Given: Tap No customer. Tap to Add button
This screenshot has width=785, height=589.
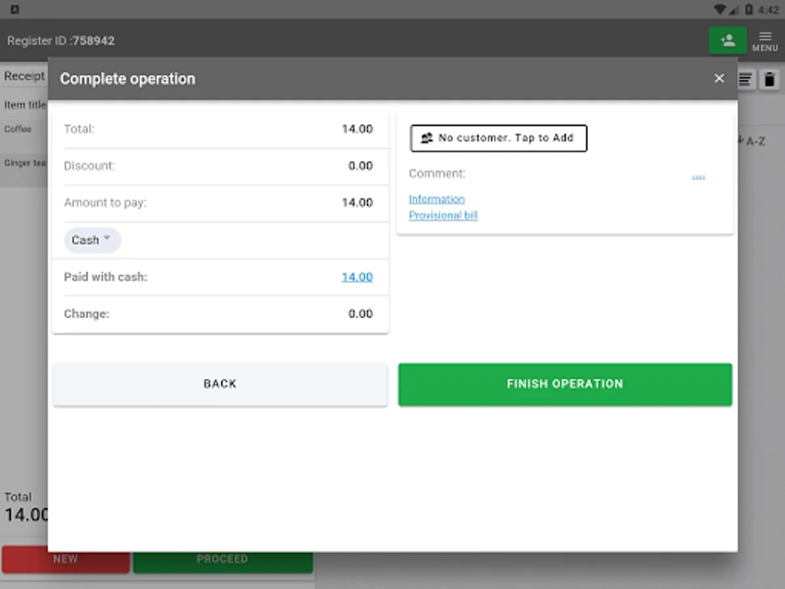Looking at the screenshot, I should (x=498, y=138).
